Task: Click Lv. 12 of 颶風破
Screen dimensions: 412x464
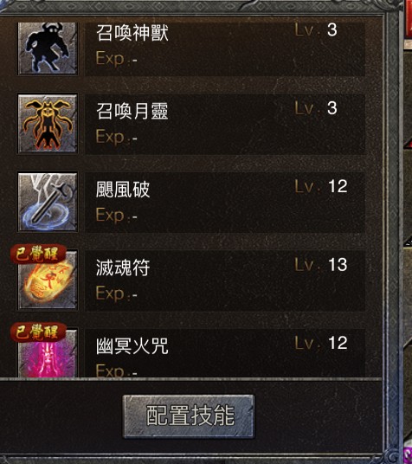Action: 321,186
